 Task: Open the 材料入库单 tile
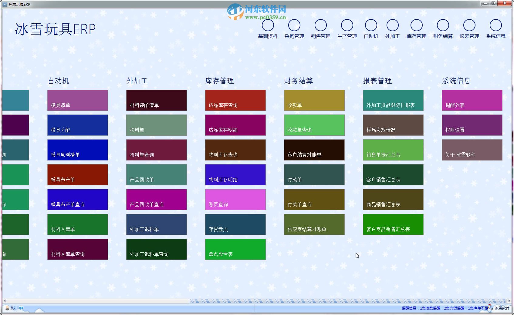point(78,224)
